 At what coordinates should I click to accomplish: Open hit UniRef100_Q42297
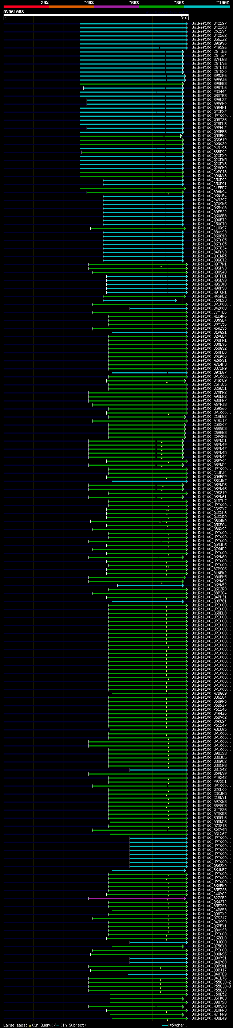coord(209,24)
